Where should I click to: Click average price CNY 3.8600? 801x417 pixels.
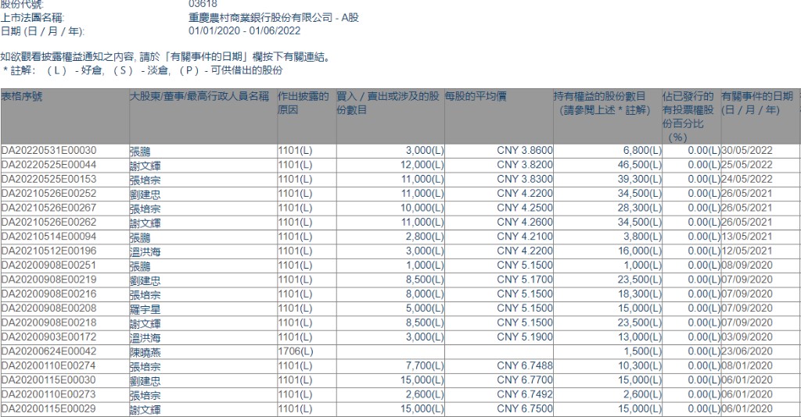[525, 151]
